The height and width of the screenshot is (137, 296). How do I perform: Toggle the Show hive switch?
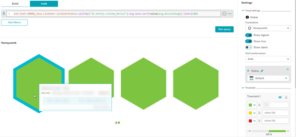[248, 41]
